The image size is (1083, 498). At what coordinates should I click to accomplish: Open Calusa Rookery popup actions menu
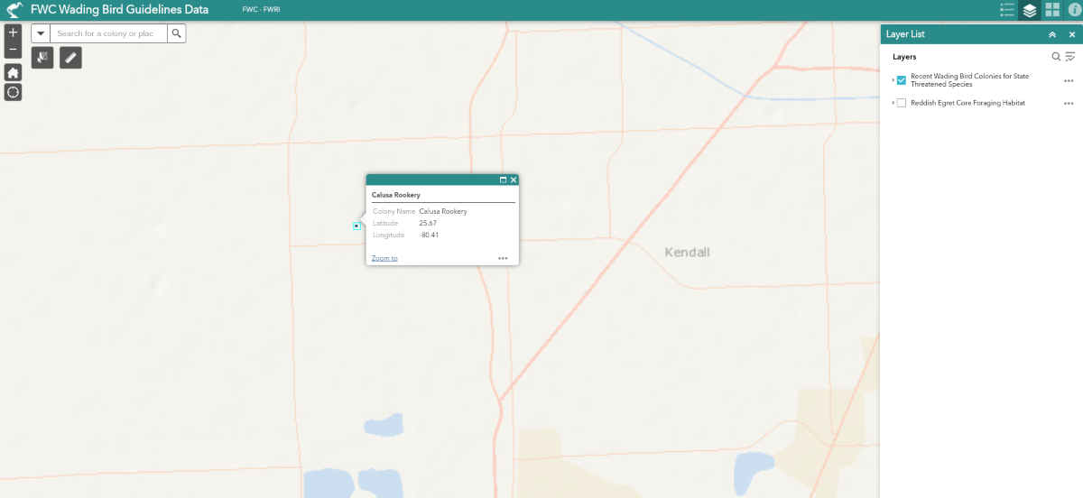coord(503,258)
